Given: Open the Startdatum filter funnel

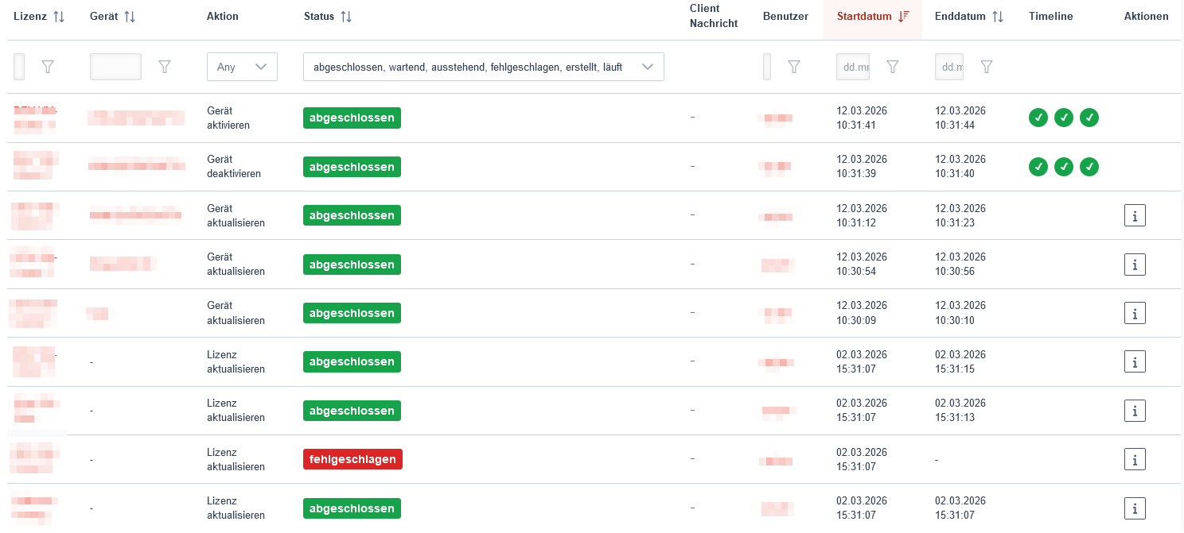Looking at the screenshot, I should (x=893, y=68).
